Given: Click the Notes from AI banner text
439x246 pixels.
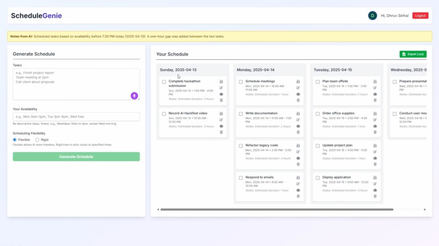Looking at the screenshot, I should point(117,36).
